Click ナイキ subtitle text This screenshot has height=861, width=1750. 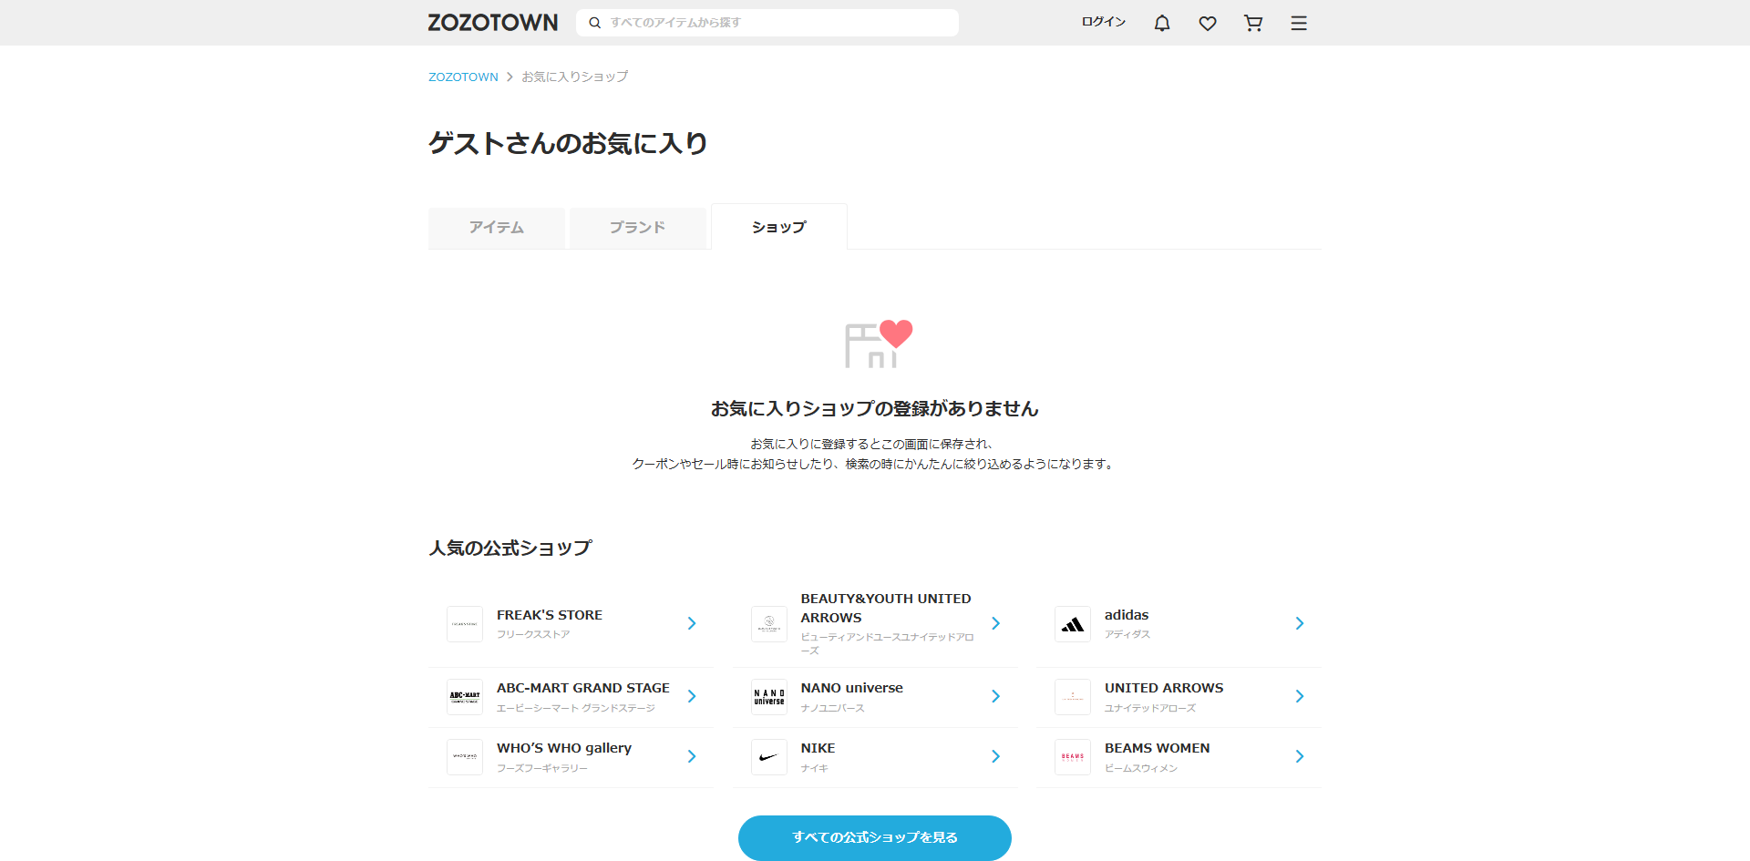coord(815,768)
